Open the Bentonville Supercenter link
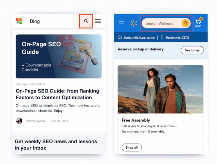This screenshot has height=164, width=217. click(139, 37)
